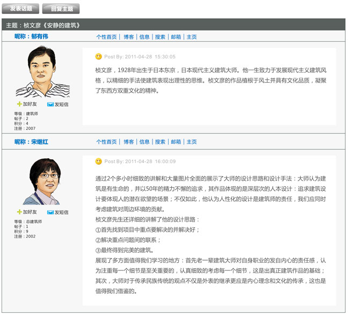Screen dimensions: 349x317
Task: Click the nickname 郁有伟
Action: click(x=38, y=36)
